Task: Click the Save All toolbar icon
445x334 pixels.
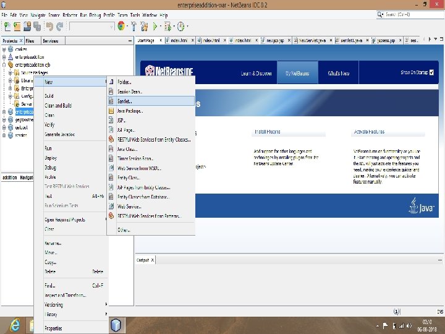Action: tap(37, 27)
